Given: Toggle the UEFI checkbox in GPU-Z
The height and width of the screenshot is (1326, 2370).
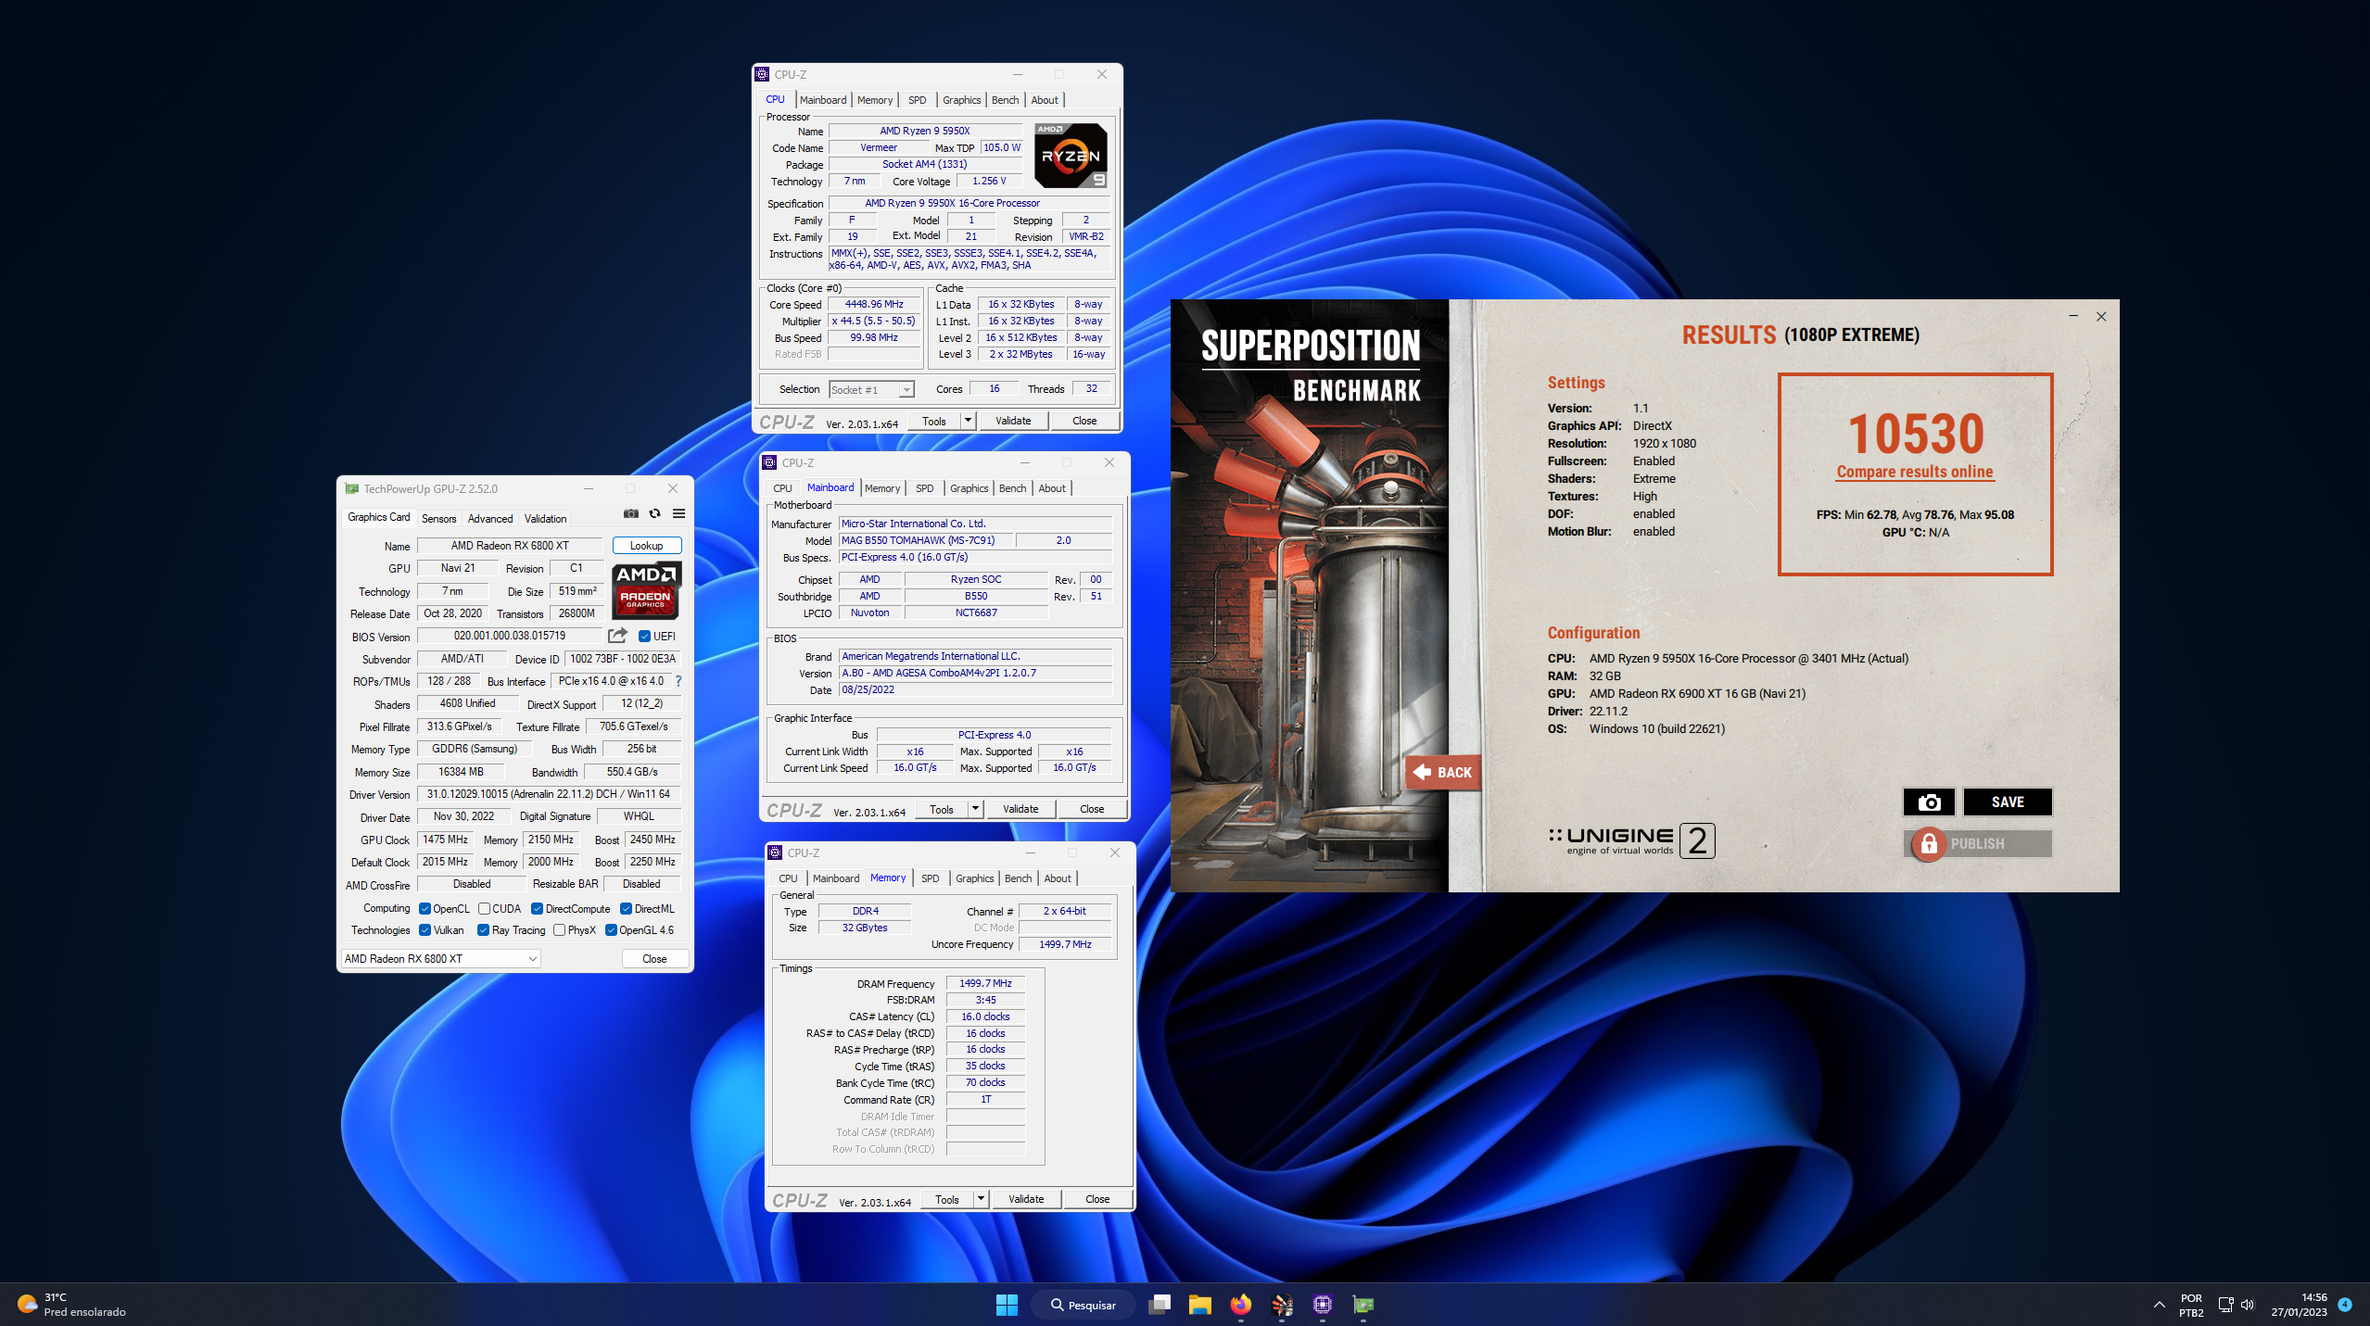Looking at the screenshot, I should tap(644, 636).
